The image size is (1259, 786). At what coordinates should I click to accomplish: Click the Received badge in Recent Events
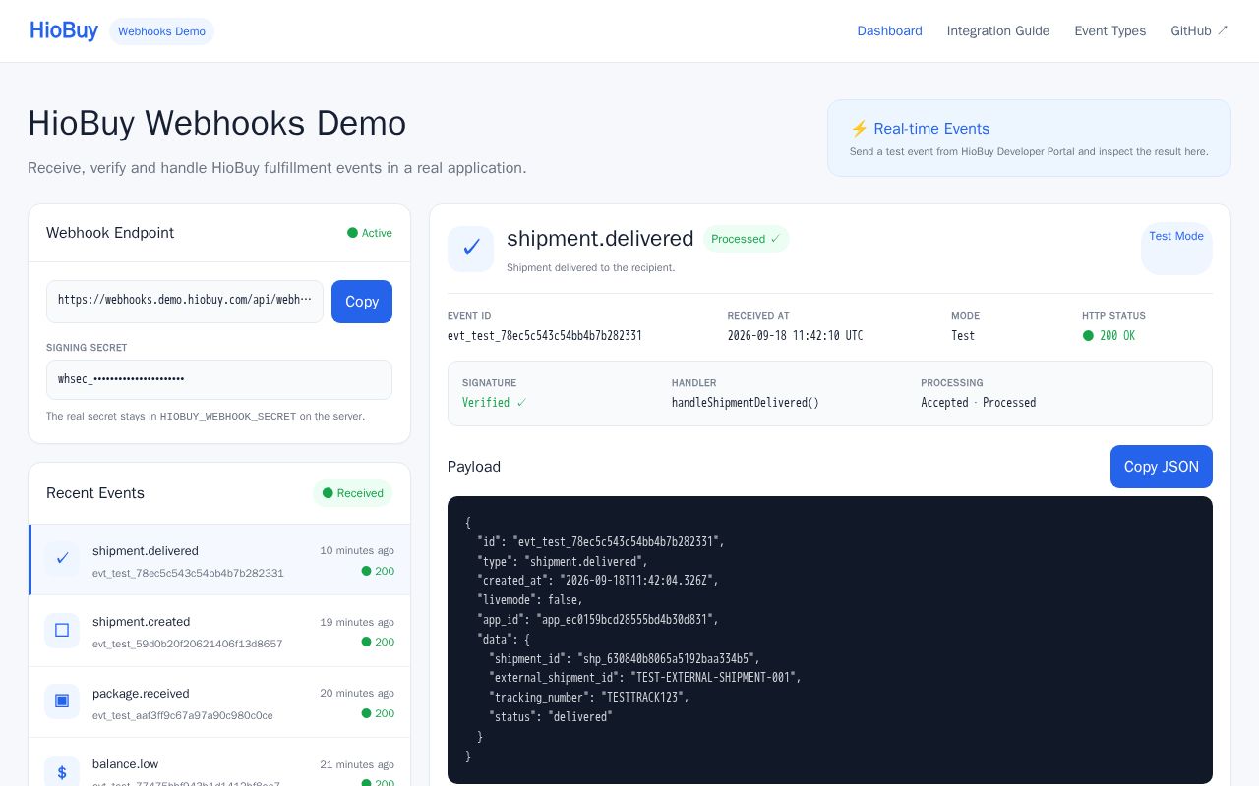[352, 493]
